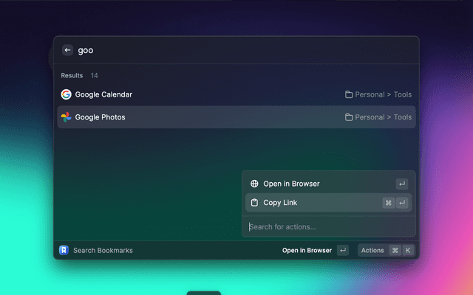Click Personal > Tools path for Google Photos

383,117
